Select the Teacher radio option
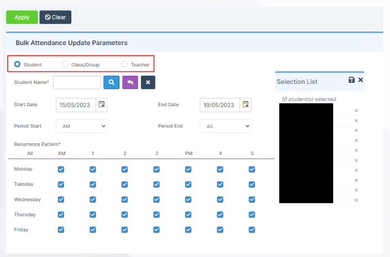Image resolution: width=390 pixels, height=257 pixels. [x=125, y=64]
